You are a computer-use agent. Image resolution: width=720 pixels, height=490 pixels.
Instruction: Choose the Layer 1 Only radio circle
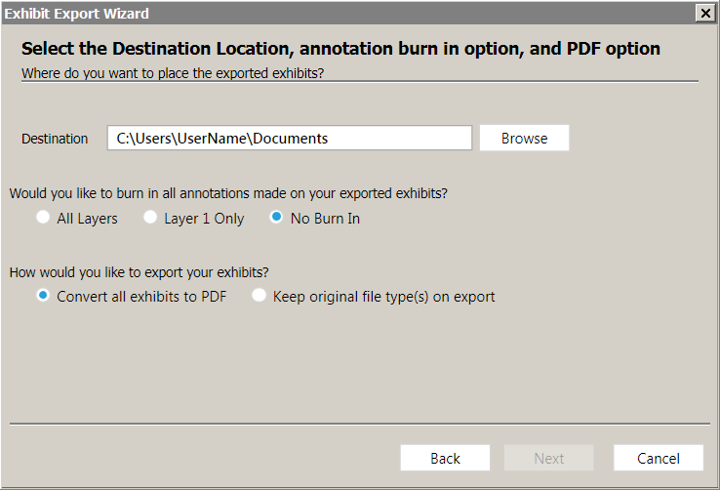click(150, 217)
